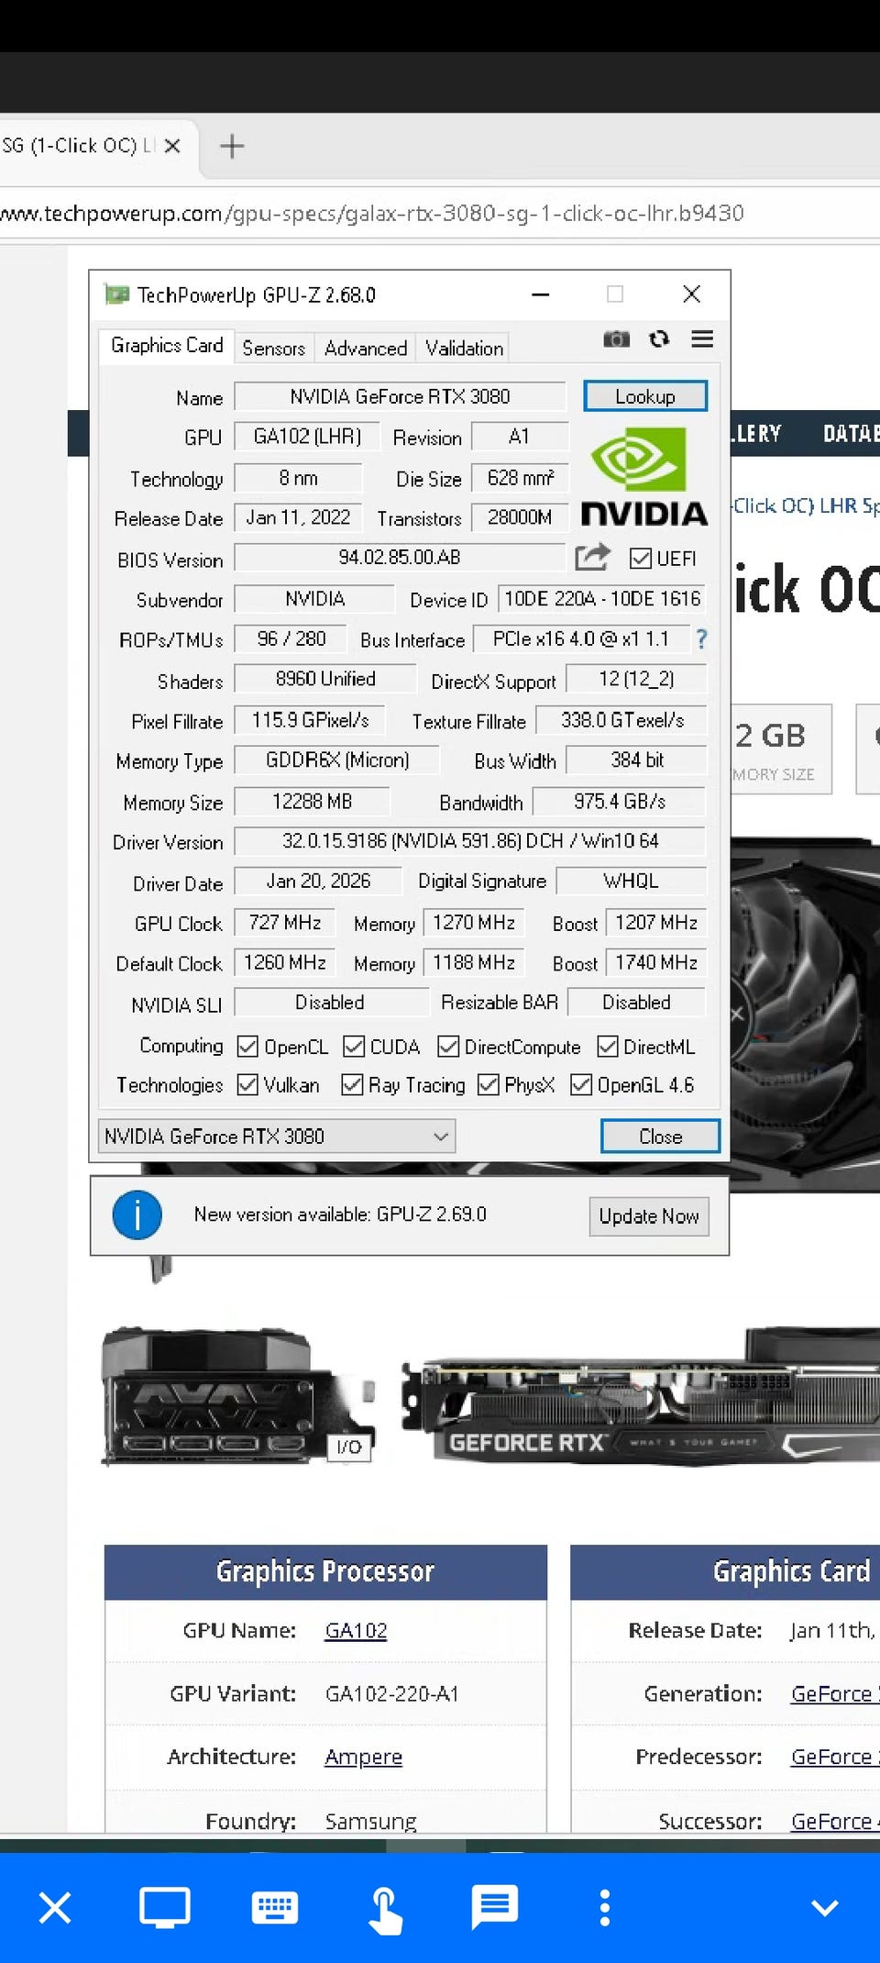Switch to the Validation tab
The image size is (880, 1963).
pyautogui.click(x=464, y=349)
